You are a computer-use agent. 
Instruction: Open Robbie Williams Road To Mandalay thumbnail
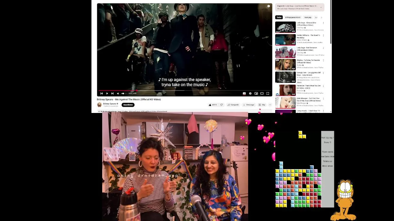(285, 40)
